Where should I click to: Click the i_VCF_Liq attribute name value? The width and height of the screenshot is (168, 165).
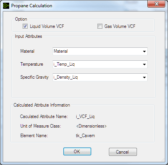click(x=85, y=116)
